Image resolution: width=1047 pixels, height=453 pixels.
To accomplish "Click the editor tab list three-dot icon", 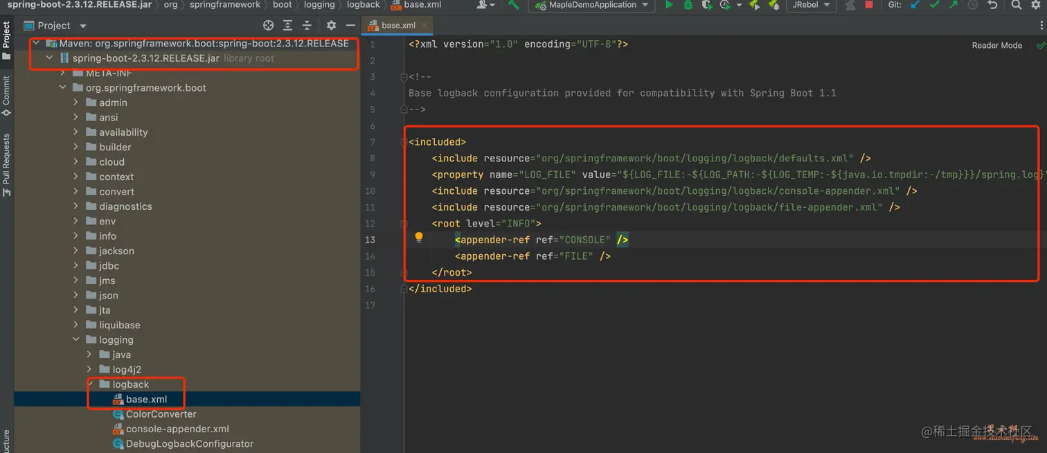I will 1040,26.
